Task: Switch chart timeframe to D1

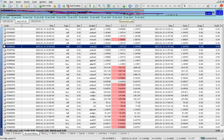Action: 170,6
